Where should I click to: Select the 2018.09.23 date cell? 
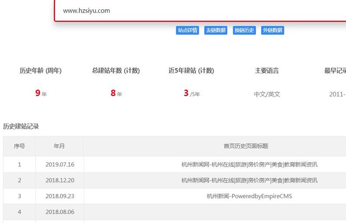pos(60,196)
